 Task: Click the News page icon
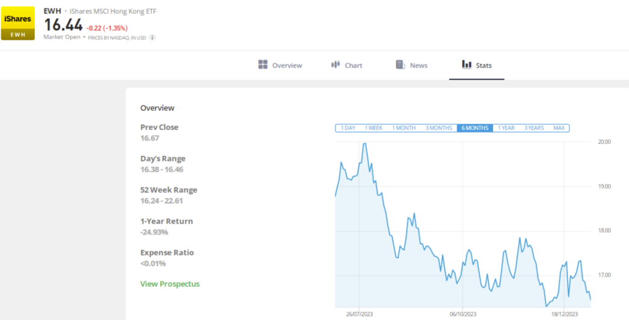(x=400, y=64)
